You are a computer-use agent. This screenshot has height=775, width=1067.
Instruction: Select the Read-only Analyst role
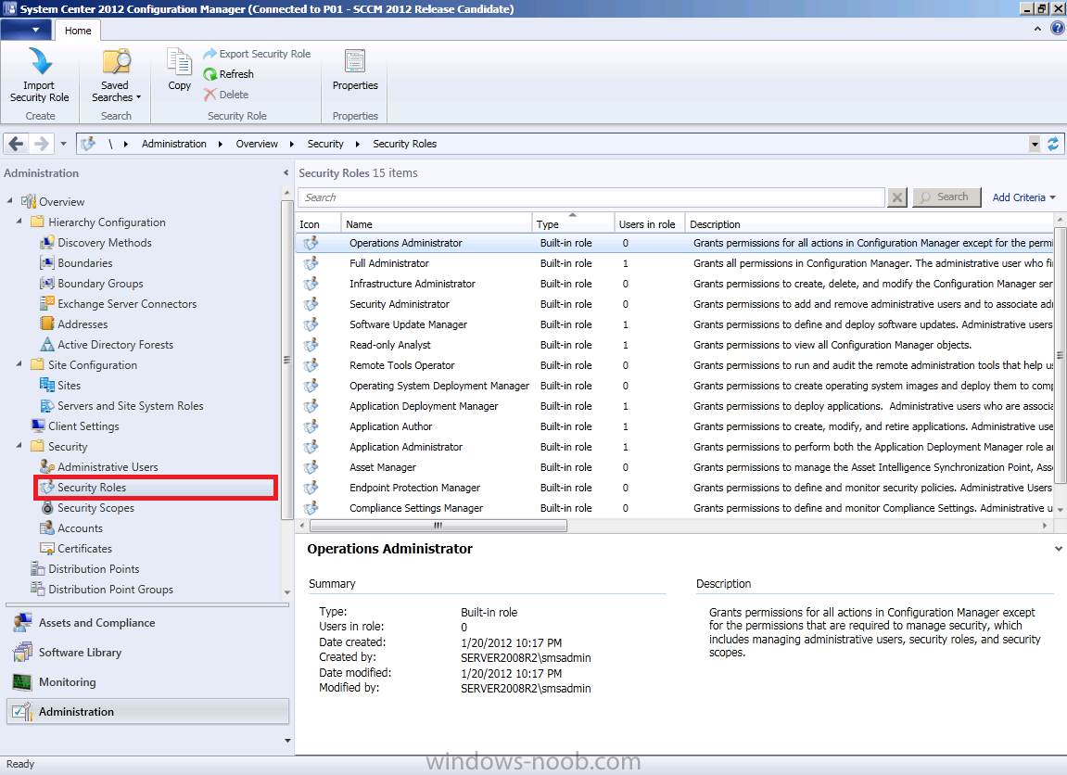674,345
